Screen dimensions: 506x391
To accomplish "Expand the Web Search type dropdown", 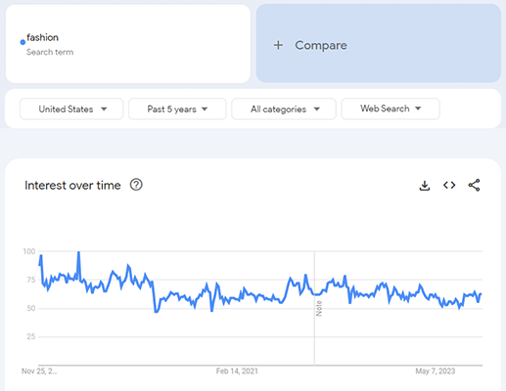I will click(x=391, y=109).
